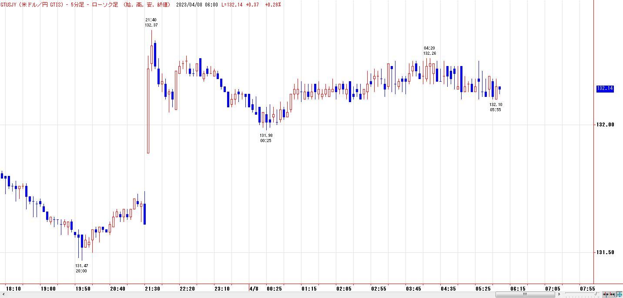The width and height of the screenshot is (623, 298).
Task: Click the 07:05 time axis label
Action: [x=553, y=288]
